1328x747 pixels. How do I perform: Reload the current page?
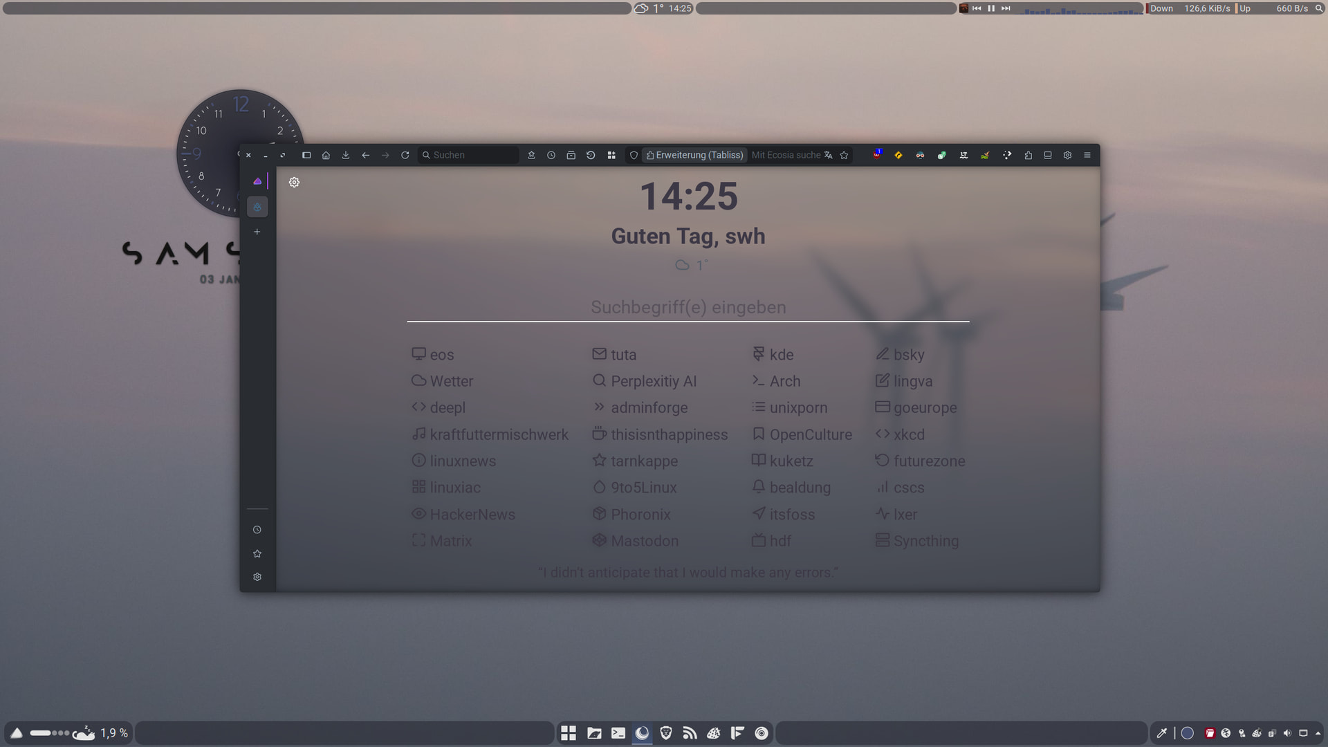click(405, 155)
